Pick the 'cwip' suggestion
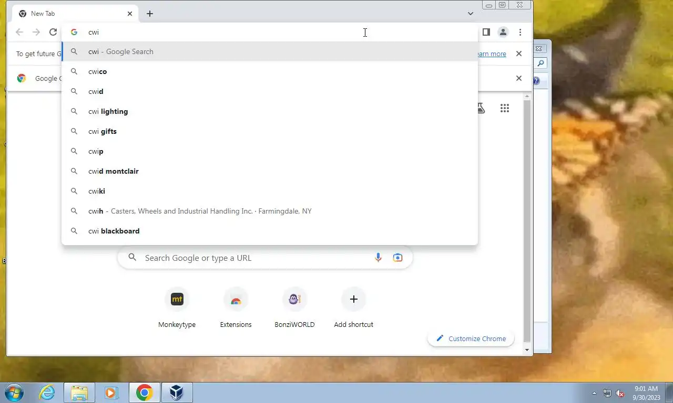 pyautogui.click(x=270, y=151)
